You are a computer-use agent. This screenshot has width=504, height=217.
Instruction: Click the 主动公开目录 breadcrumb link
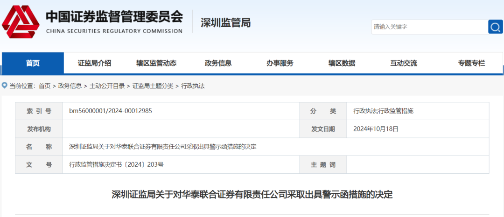pos(107,86)
